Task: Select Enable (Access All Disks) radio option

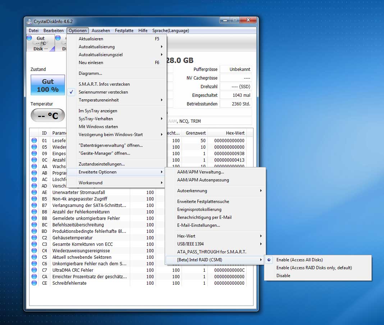Action: pos(318,259)
